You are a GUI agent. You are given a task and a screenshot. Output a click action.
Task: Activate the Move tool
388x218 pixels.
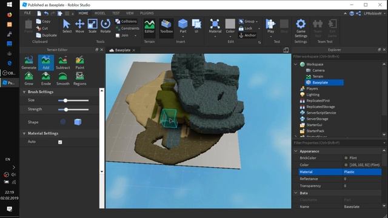pyautogui.click(x=79, y=26)
